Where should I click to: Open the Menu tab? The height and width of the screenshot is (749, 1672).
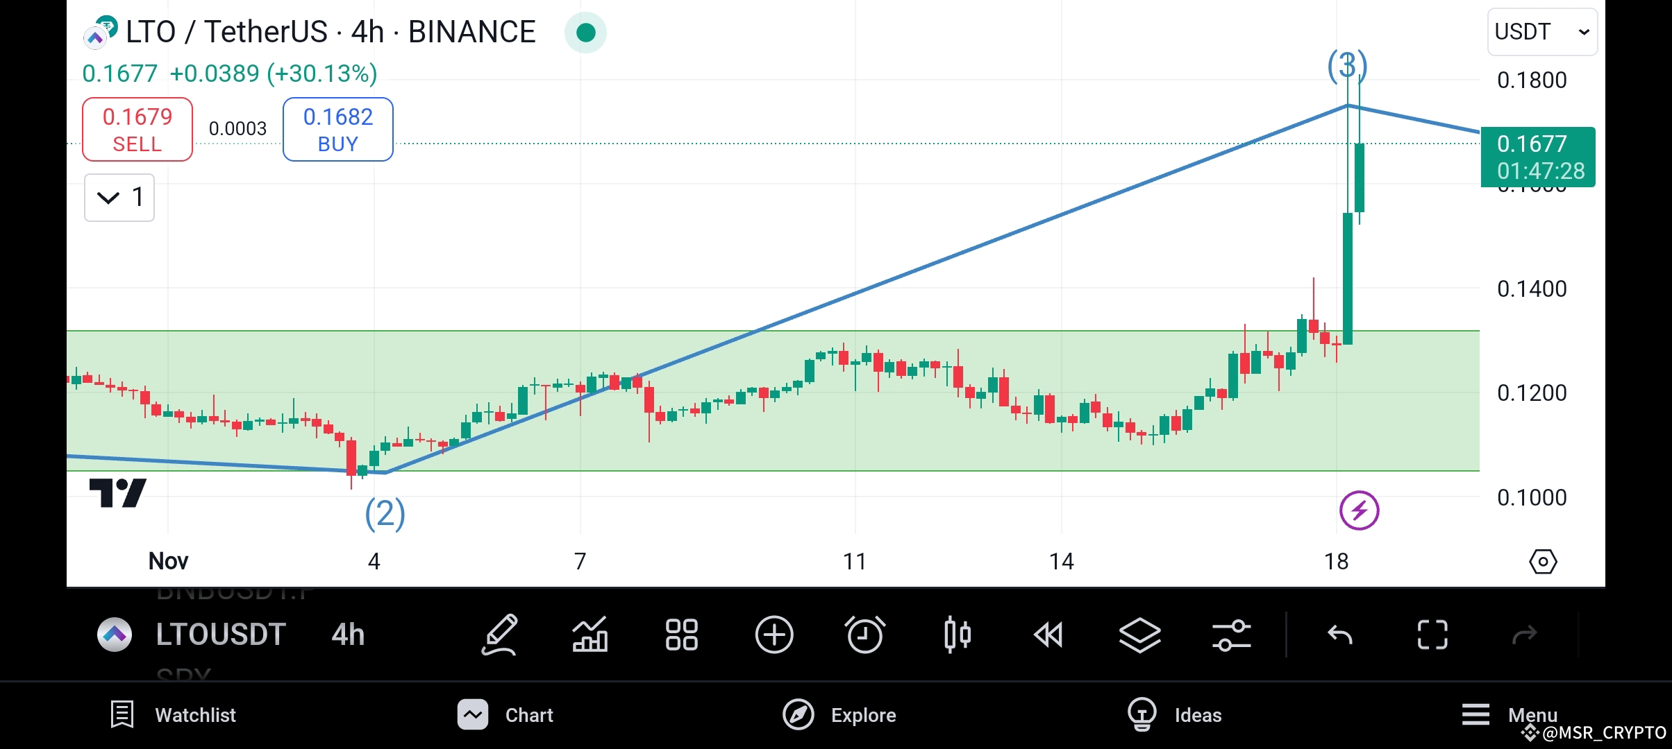[1510, 715]
